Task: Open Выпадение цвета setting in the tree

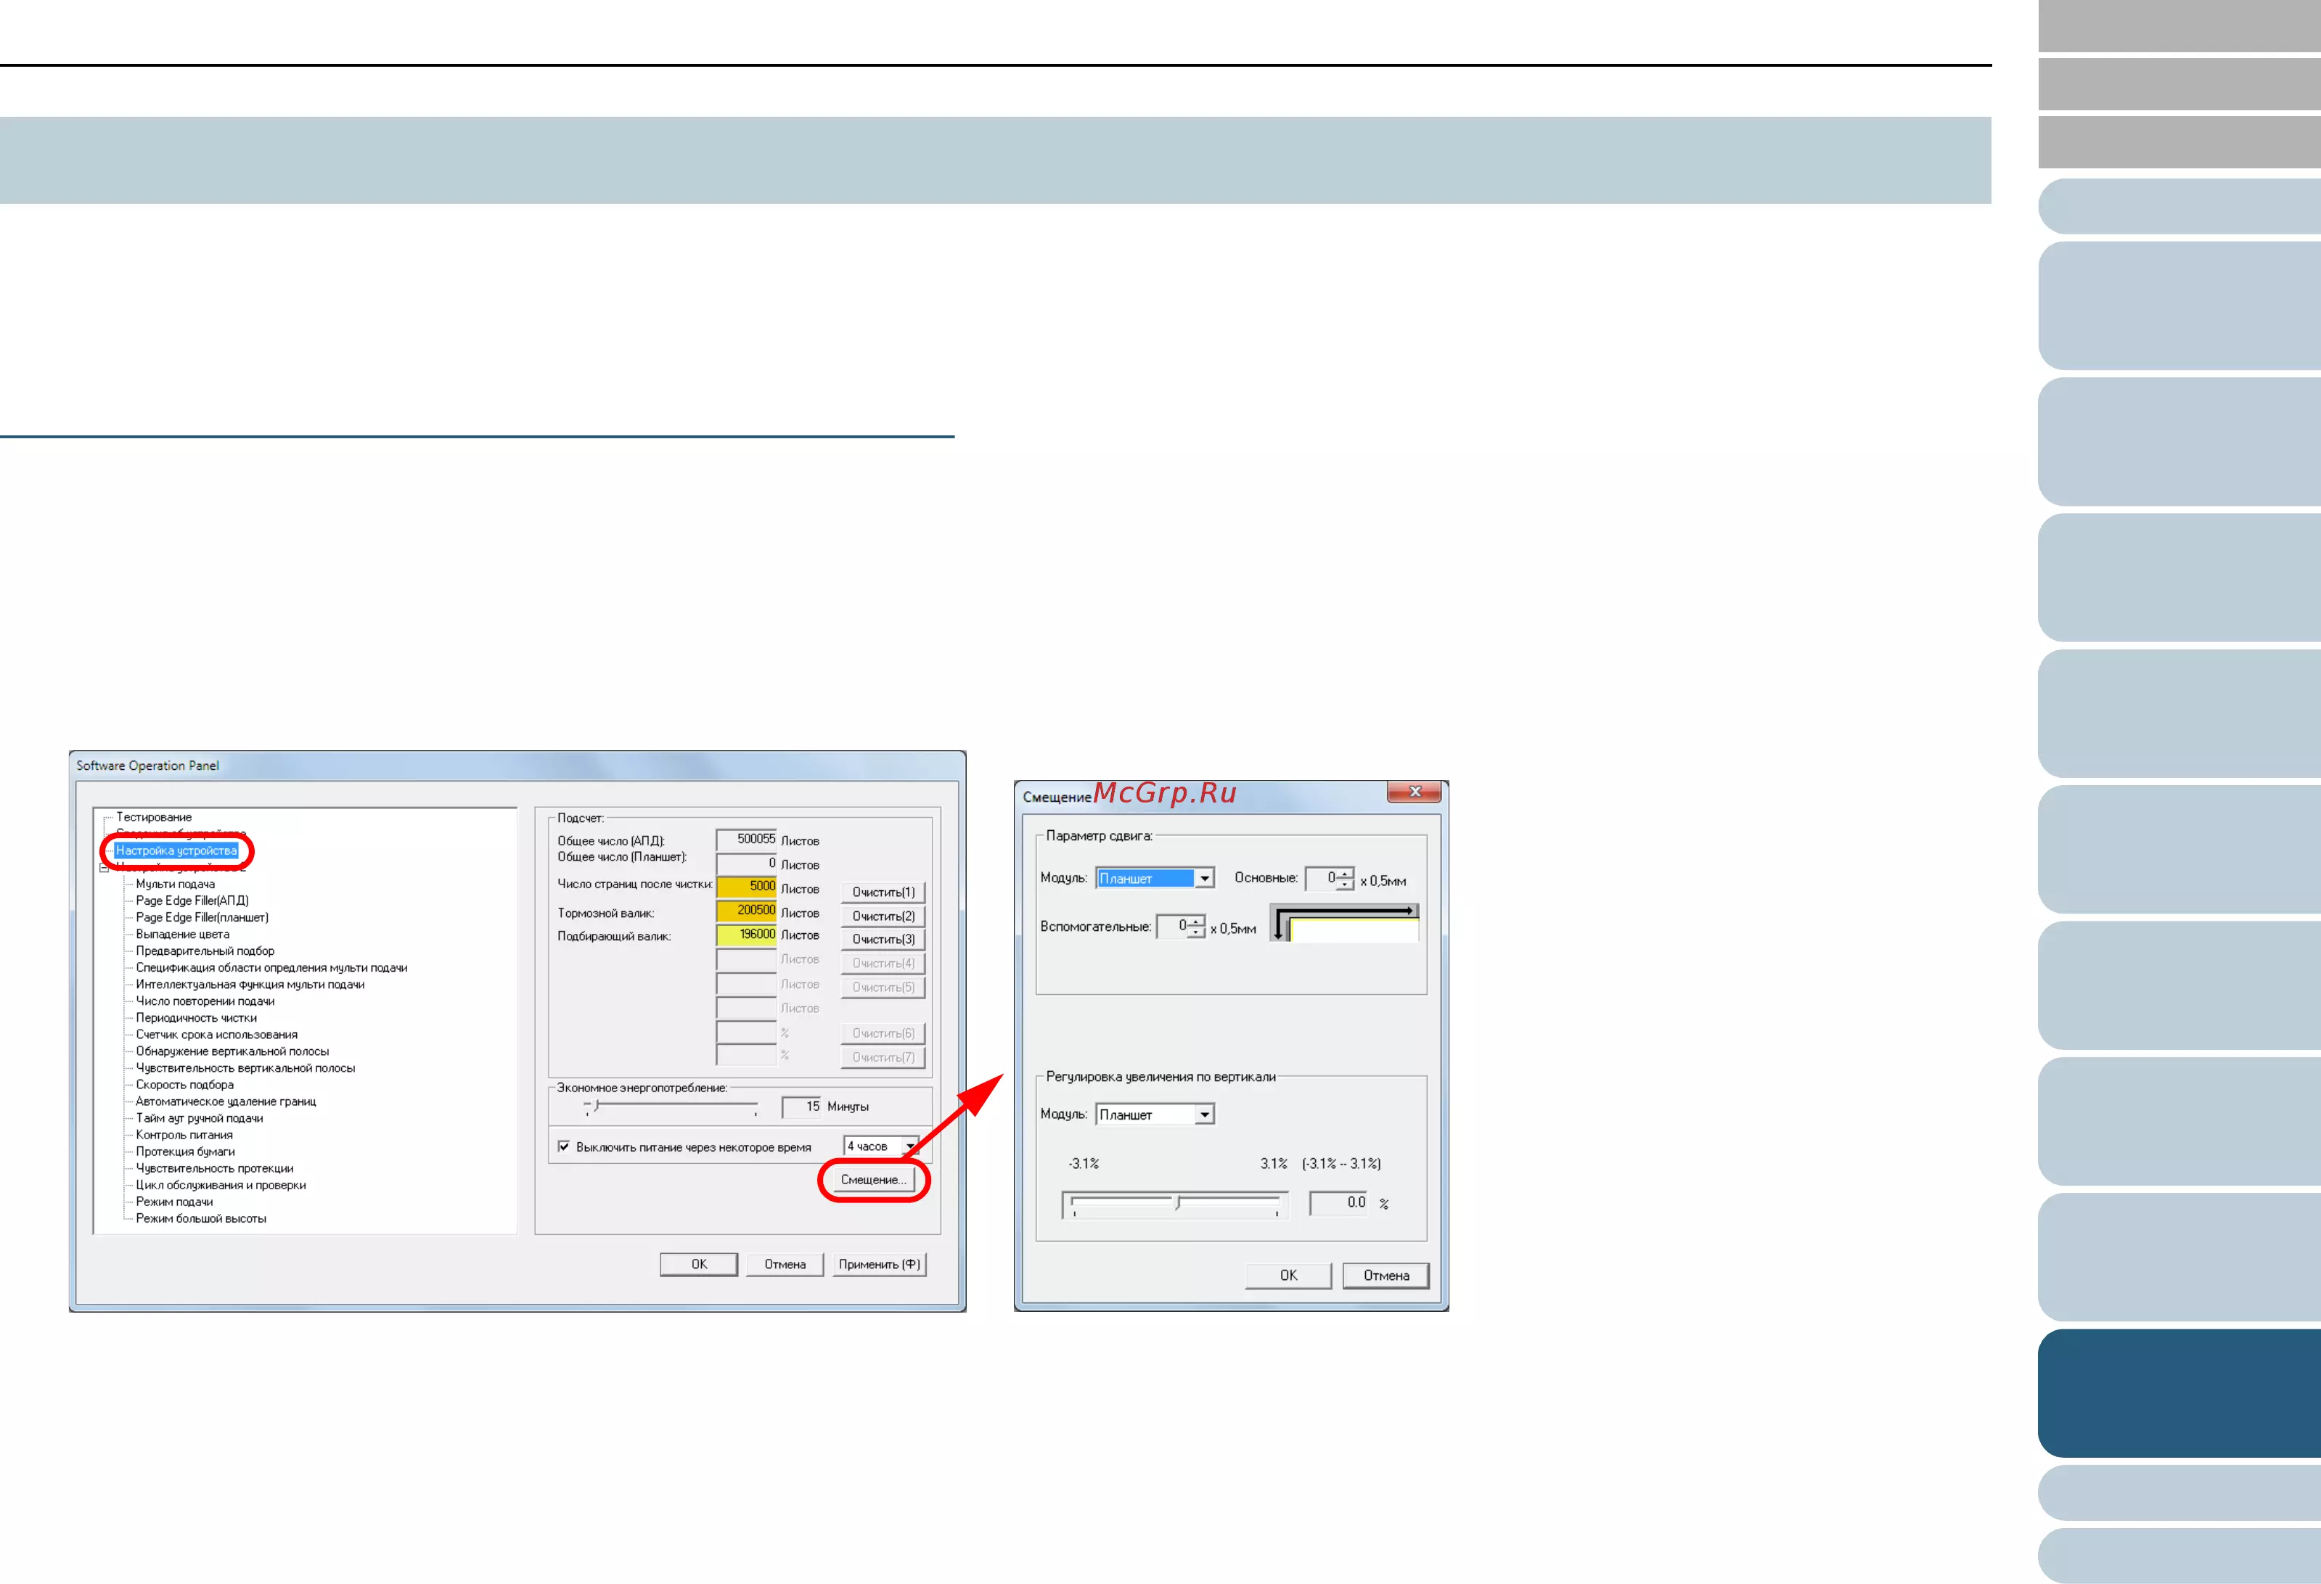Action: point(181,935)
